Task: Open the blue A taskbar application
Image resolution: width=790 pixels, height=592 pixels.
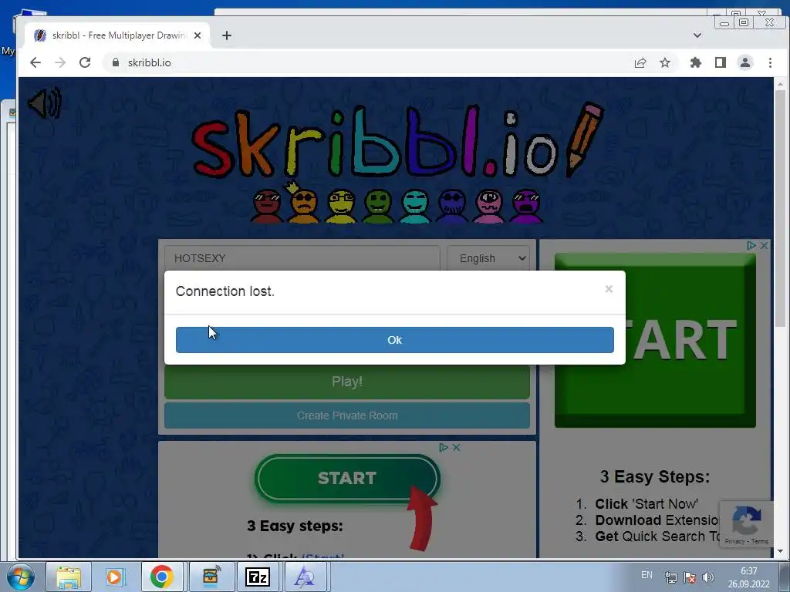Action: tap(304, 577)
